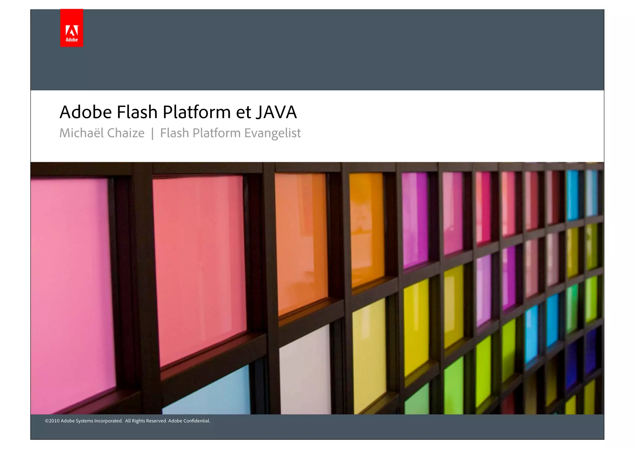Viewport: 635px width, 449px height.
Task: Click the ©2010 year in the footer
Action: tap(52, 421)
